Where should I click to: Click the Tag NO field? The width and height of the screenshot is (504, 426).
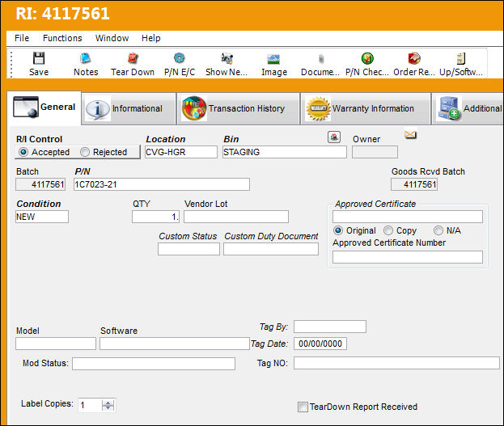coord(396,363)
